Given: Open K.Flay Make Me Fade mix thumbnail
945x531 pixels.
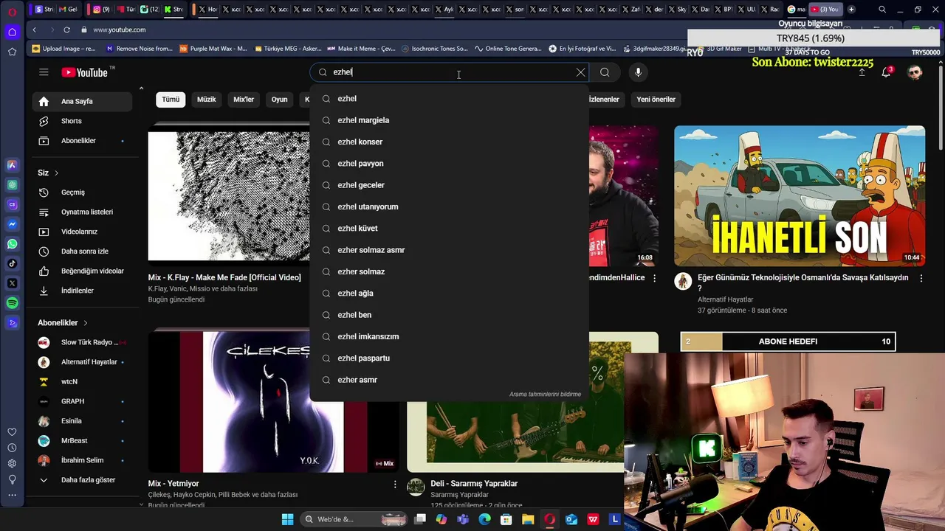Looking at the screenshot, I should [x=229, y=196].
